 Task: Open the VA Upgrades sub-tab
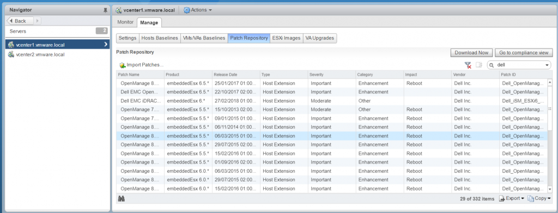point(320,38)
